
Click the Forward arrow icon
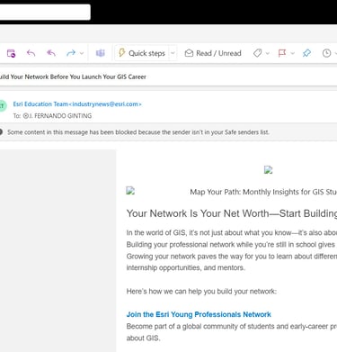71,53
